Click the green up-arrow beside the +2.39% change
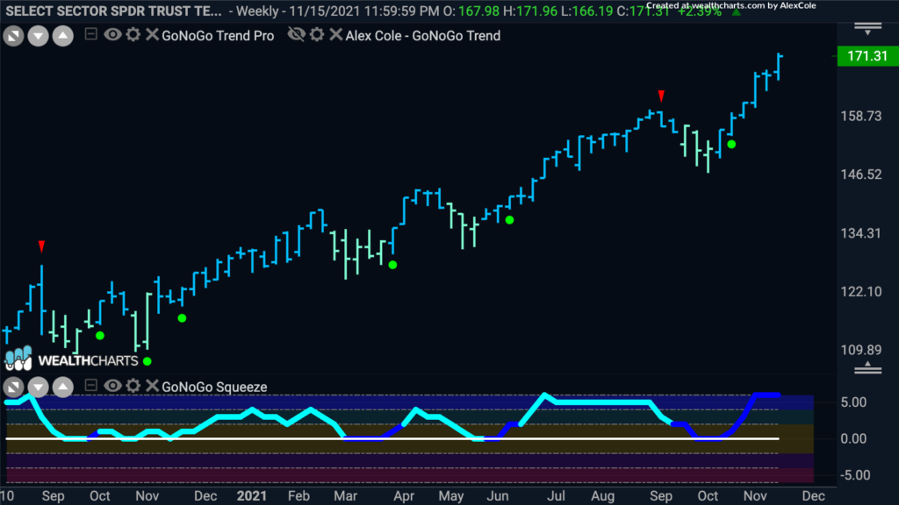 coord(737,11)
